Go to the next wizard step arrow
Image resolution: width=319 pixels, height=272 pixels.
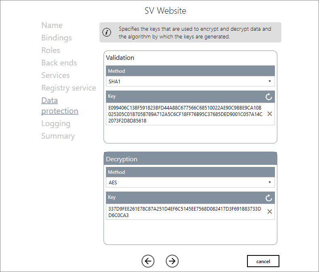172,261
